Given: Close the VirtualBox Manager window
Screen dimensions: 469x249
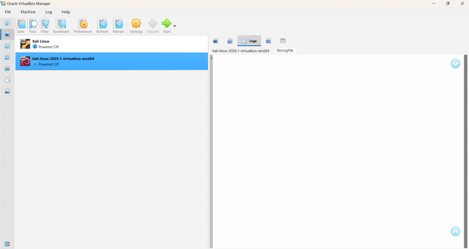Looking at the screenshot, I should (x=462, y=4).
